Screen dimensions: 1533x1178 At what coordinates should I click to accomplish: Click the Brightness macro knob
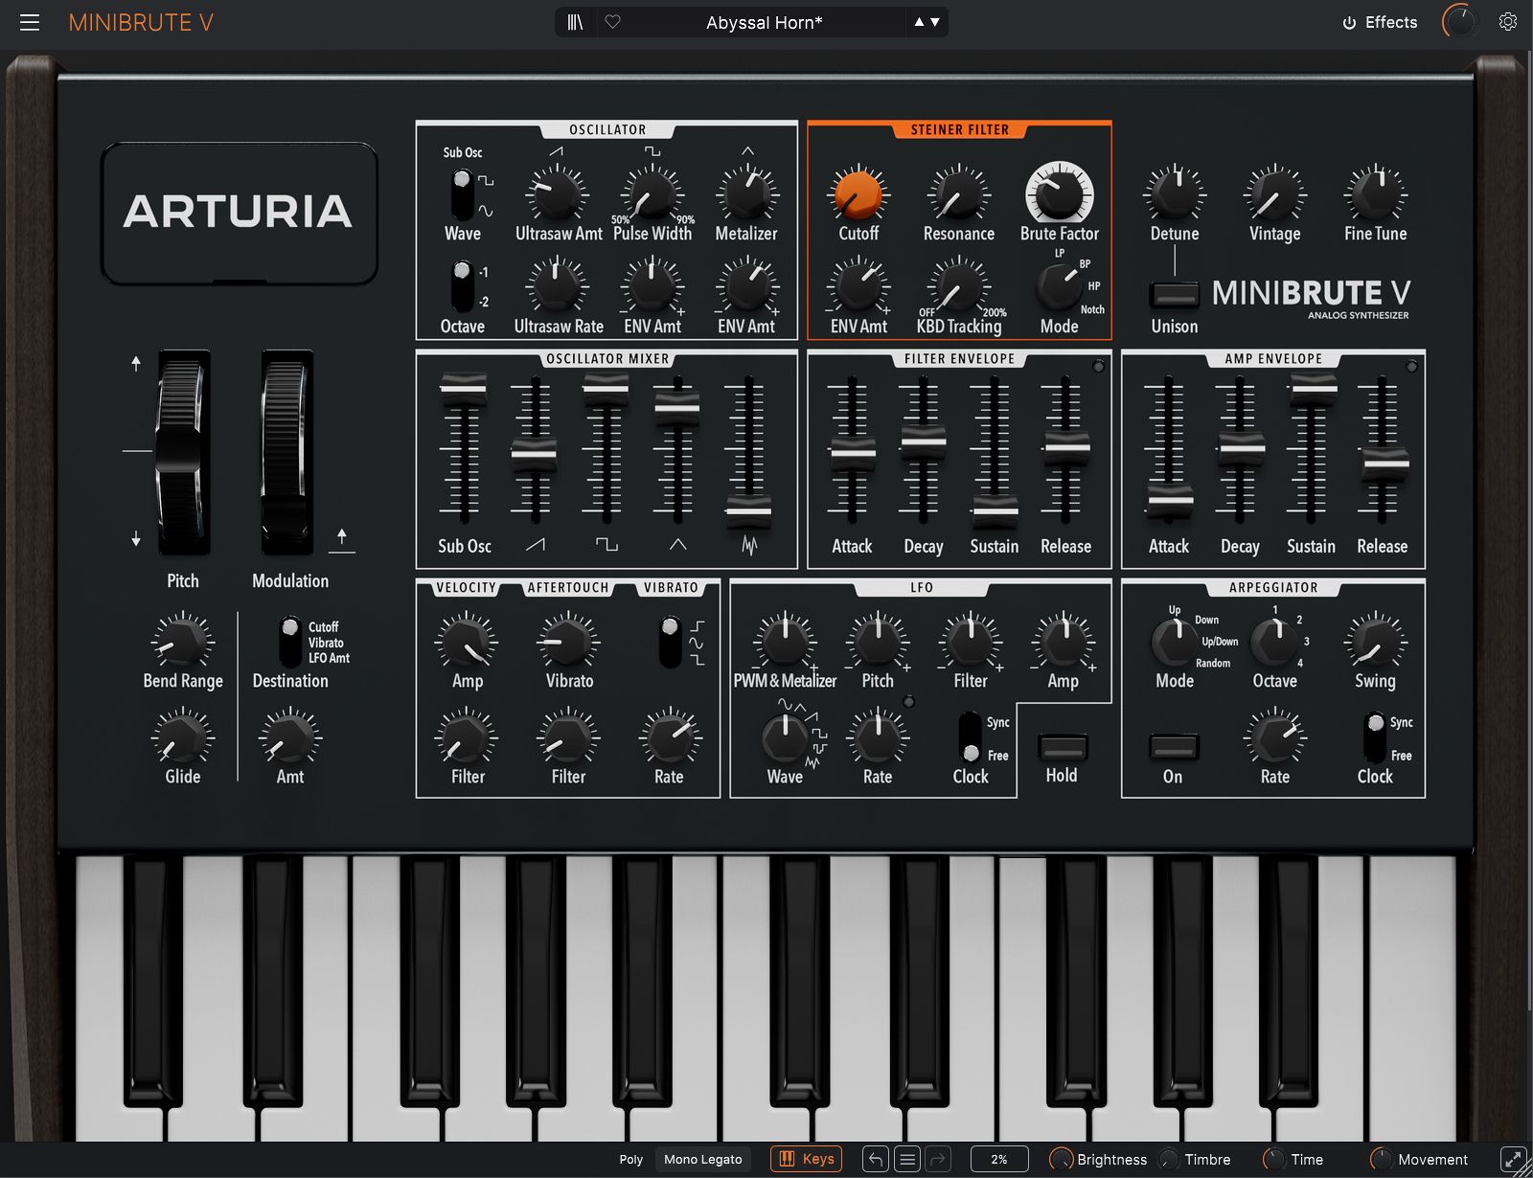(1061, 1159)
